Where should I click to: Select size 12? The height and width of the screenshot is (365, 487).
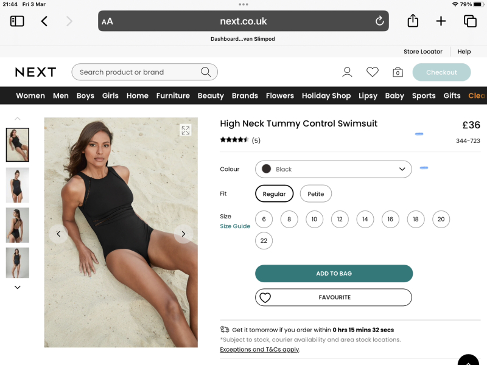pos(340,219)
